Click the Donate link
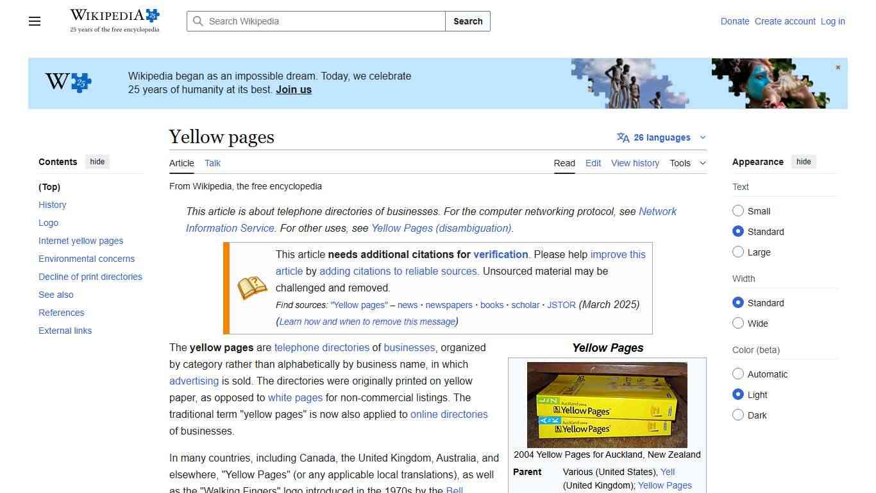 pos(735,21)
